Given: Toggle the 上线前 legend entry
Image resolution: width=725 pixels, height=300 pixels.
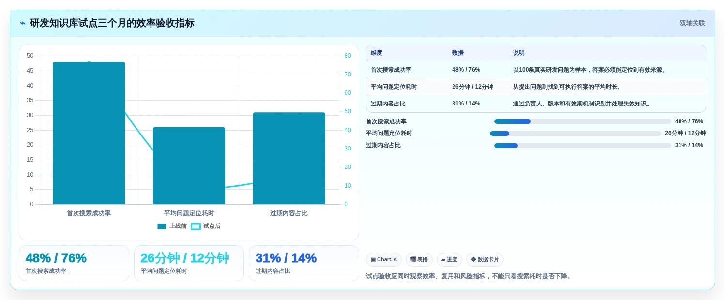Looking at the screenshot, I should click(x=172, y=226).
